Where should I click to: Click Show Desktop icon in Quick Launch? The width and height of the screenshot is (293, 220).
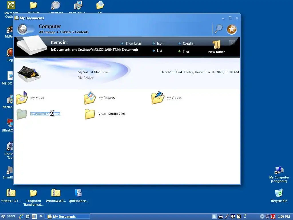34,217
